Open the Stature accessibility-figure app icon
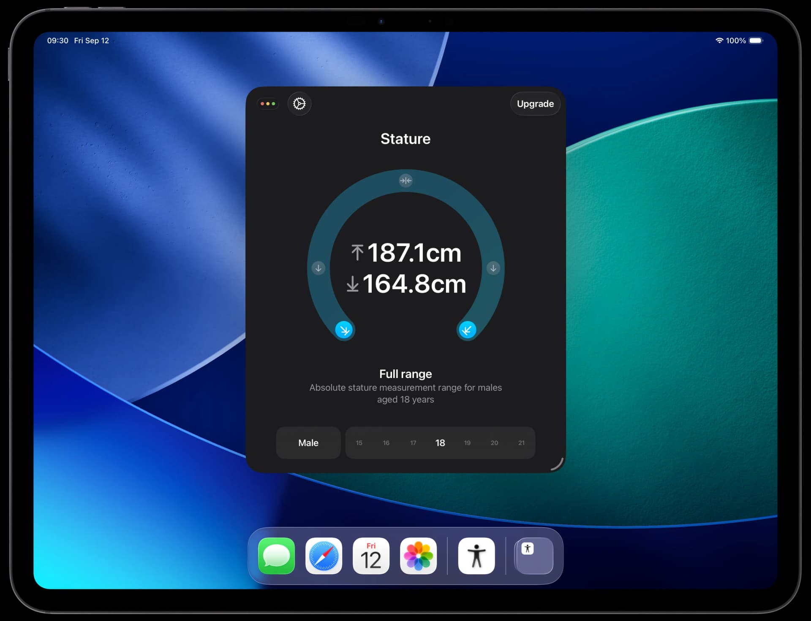 point(476,556)
